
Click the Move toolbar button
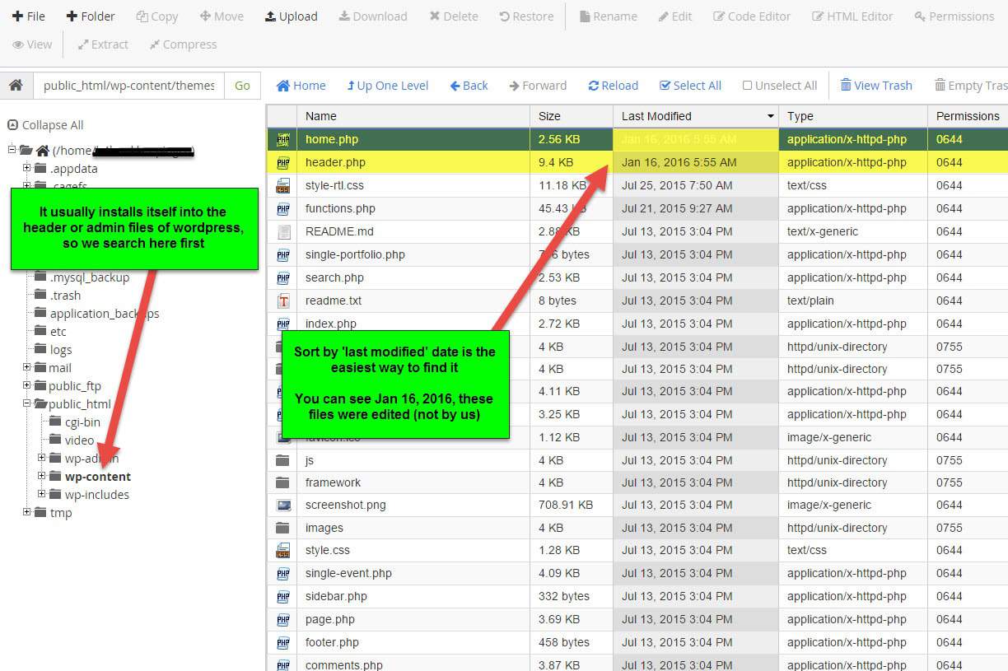tap(222, 16)
